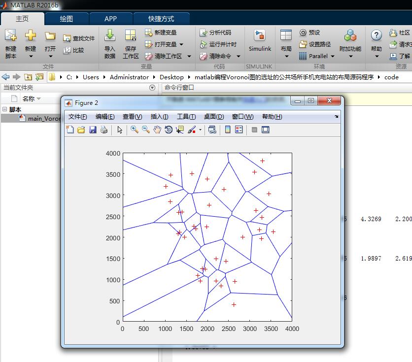This screenshot has height=362, width=412.
Task: Expand the Clear Workspace (清除工作区) dropdown
Action: 189,56
